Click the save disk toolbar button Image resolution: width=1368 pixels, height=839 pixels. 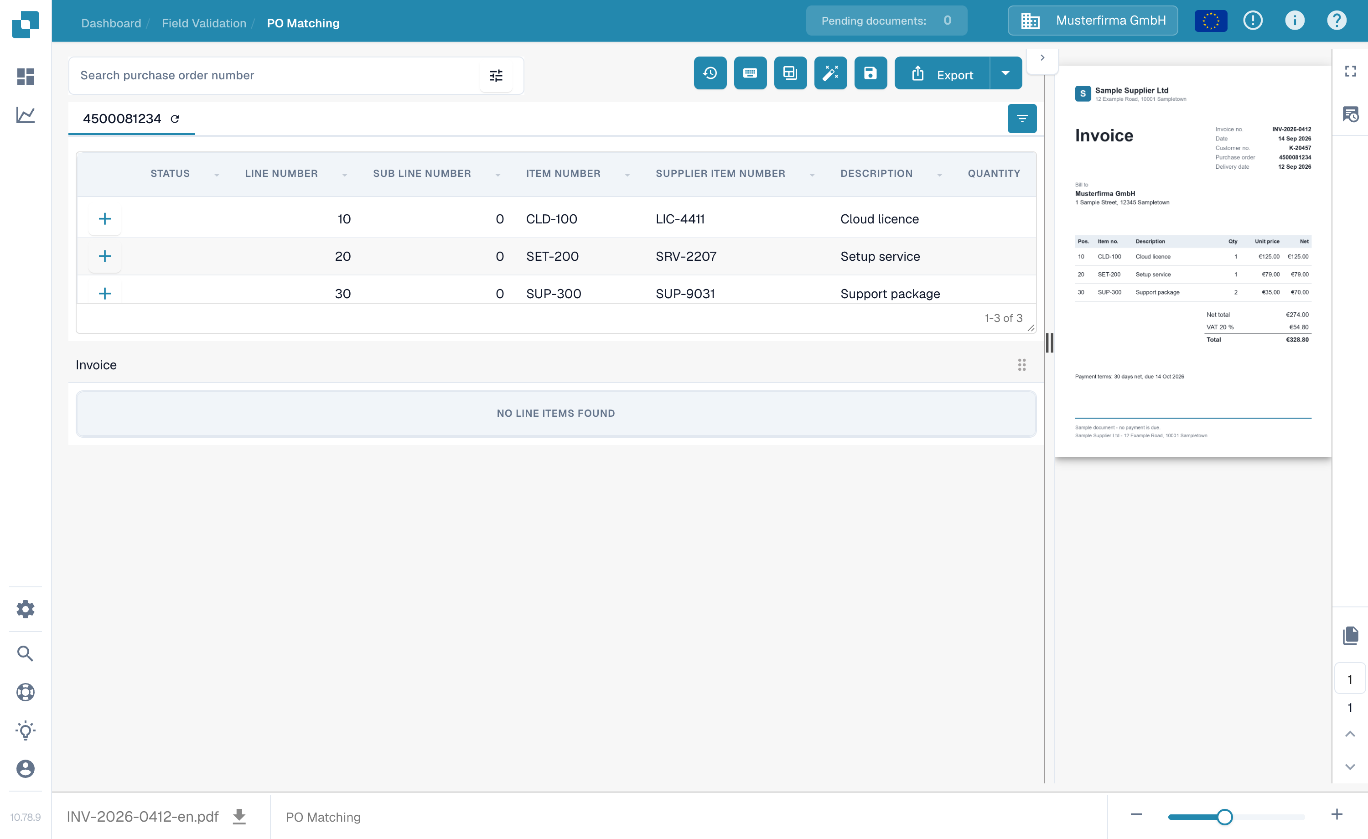click(x=871, y=73)
